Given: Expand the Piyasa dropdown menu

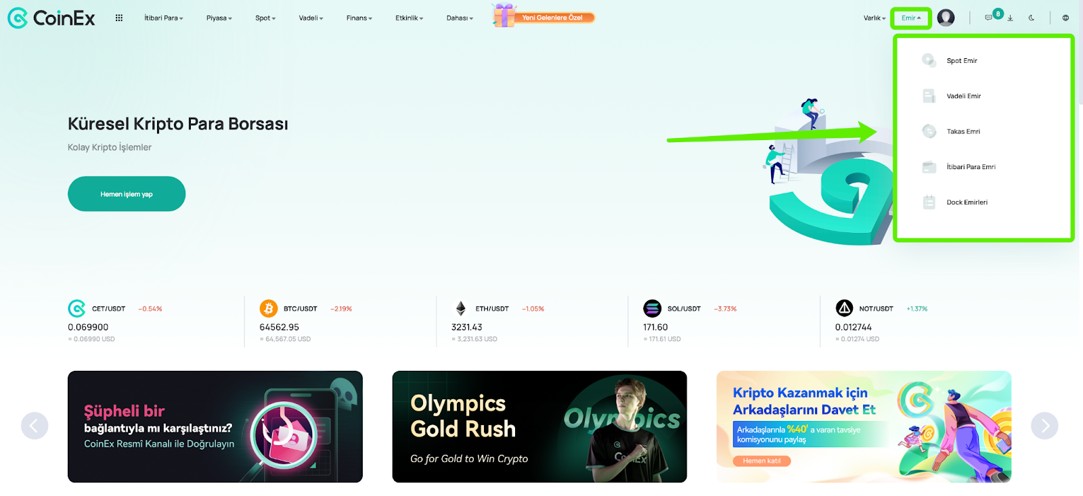Looking at the screenshot, I should tap(219, 18).
